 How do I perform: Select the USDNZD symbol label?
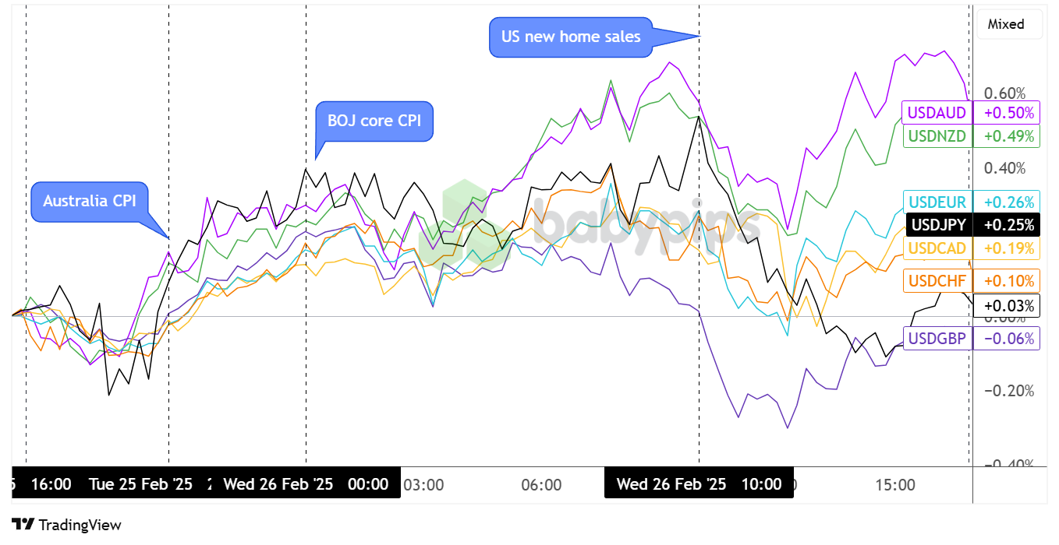click(x=936, y=136)
